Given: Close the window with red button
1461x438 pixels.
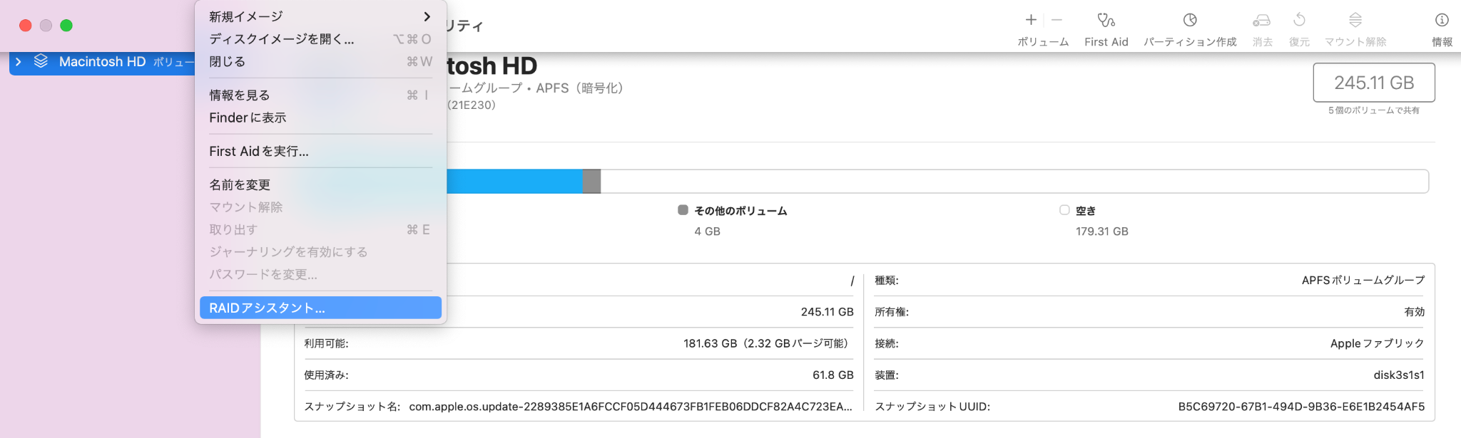Looking at the screenshot, I should point(26,26).
